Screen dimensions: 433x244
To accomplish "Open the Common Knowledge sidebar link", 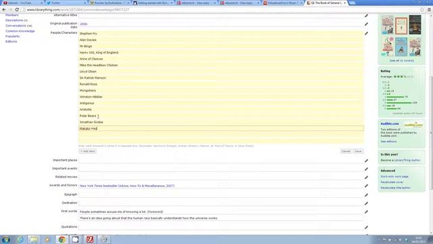I will pos(20,31).
